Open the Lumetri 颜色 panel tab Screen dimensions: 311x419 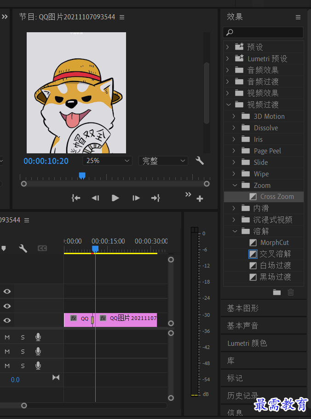(247, 343)
